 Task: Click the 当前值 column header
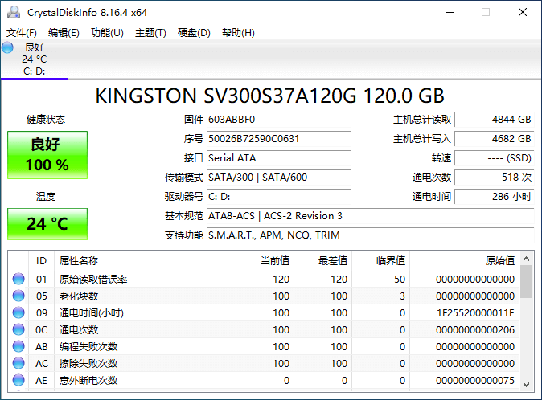point(265,260)
